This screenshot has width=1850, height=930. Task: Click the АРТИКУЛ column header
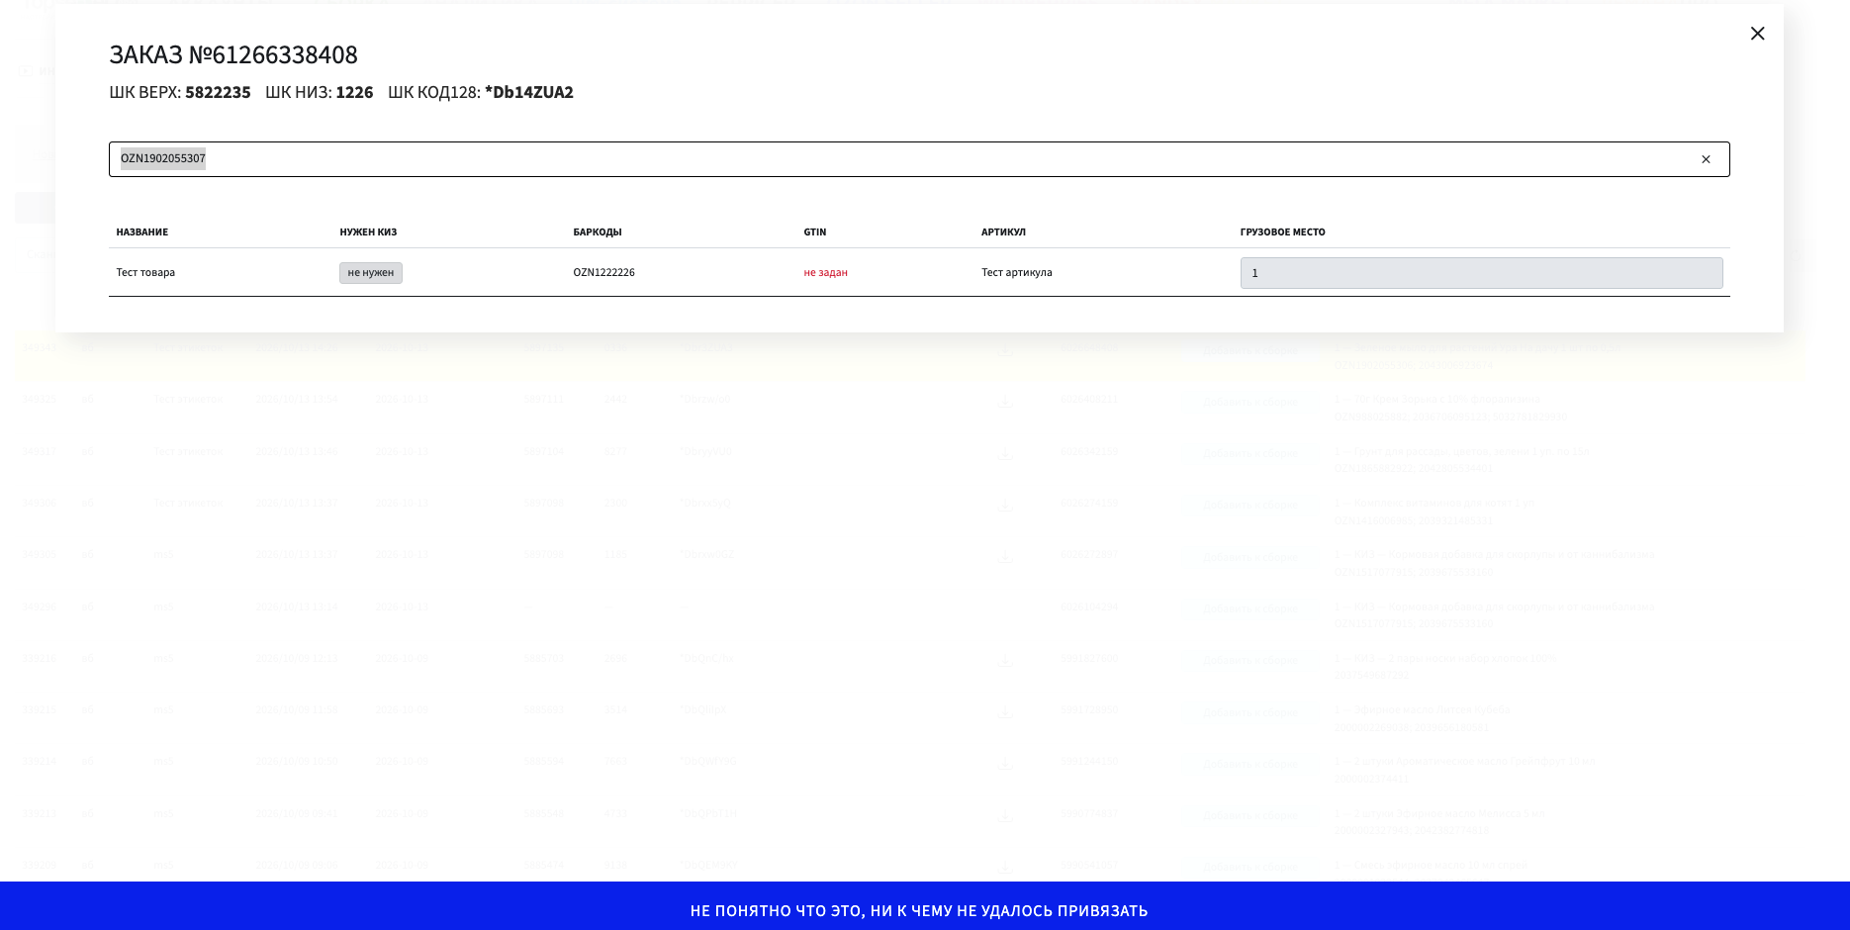(x=1003, y=232)
